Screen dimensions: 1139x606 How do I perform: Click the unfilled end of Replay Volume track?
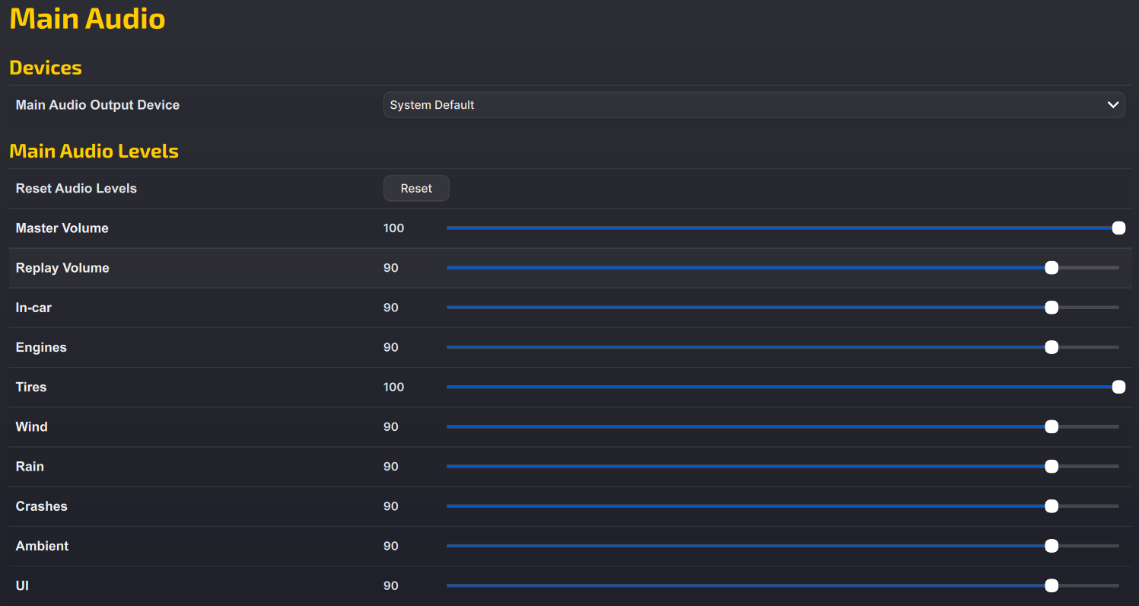tap(1090, 268)
